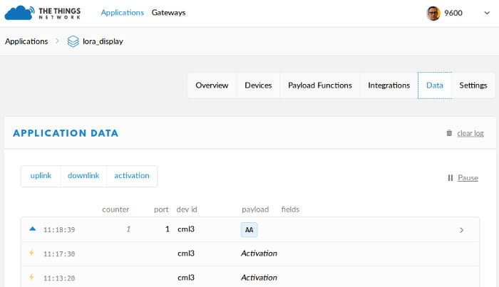Click the Applications breadcrumb link
Viewport: 499px width, 287px height.
(x=26, y=41)
